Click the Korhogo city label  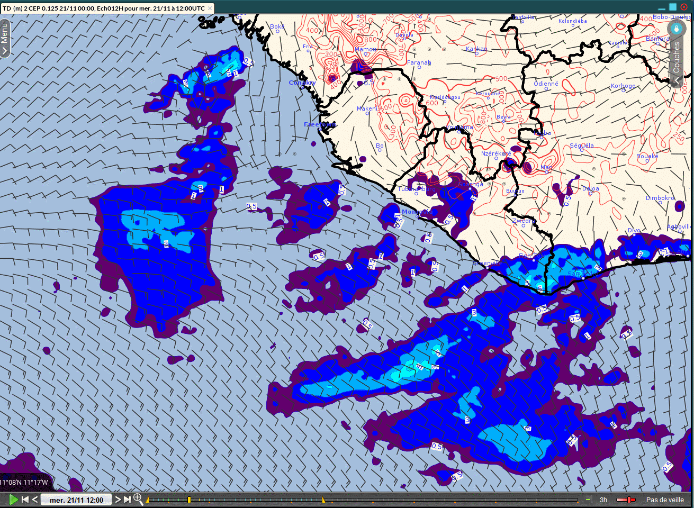623,86
